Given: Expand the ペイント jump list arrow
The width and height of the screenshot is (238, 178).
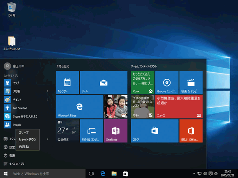Looking at the screenshot, I should [48, 100].
